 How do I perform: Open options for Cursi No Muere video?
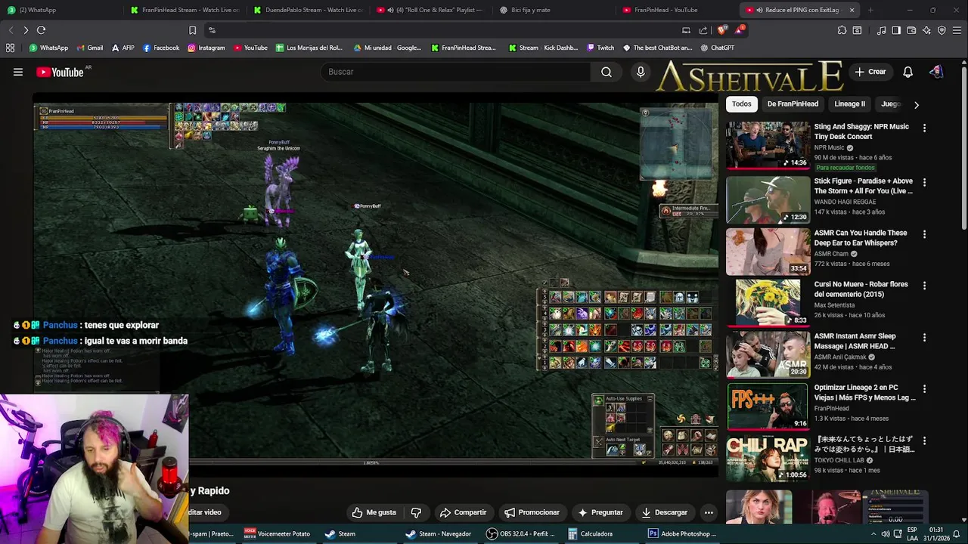924,286
